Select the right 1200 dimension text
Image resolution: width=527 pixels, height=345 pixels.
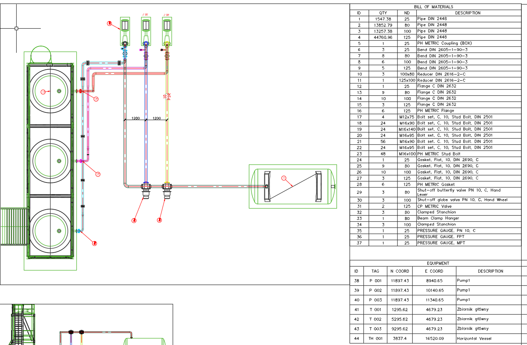pos(157,118)
